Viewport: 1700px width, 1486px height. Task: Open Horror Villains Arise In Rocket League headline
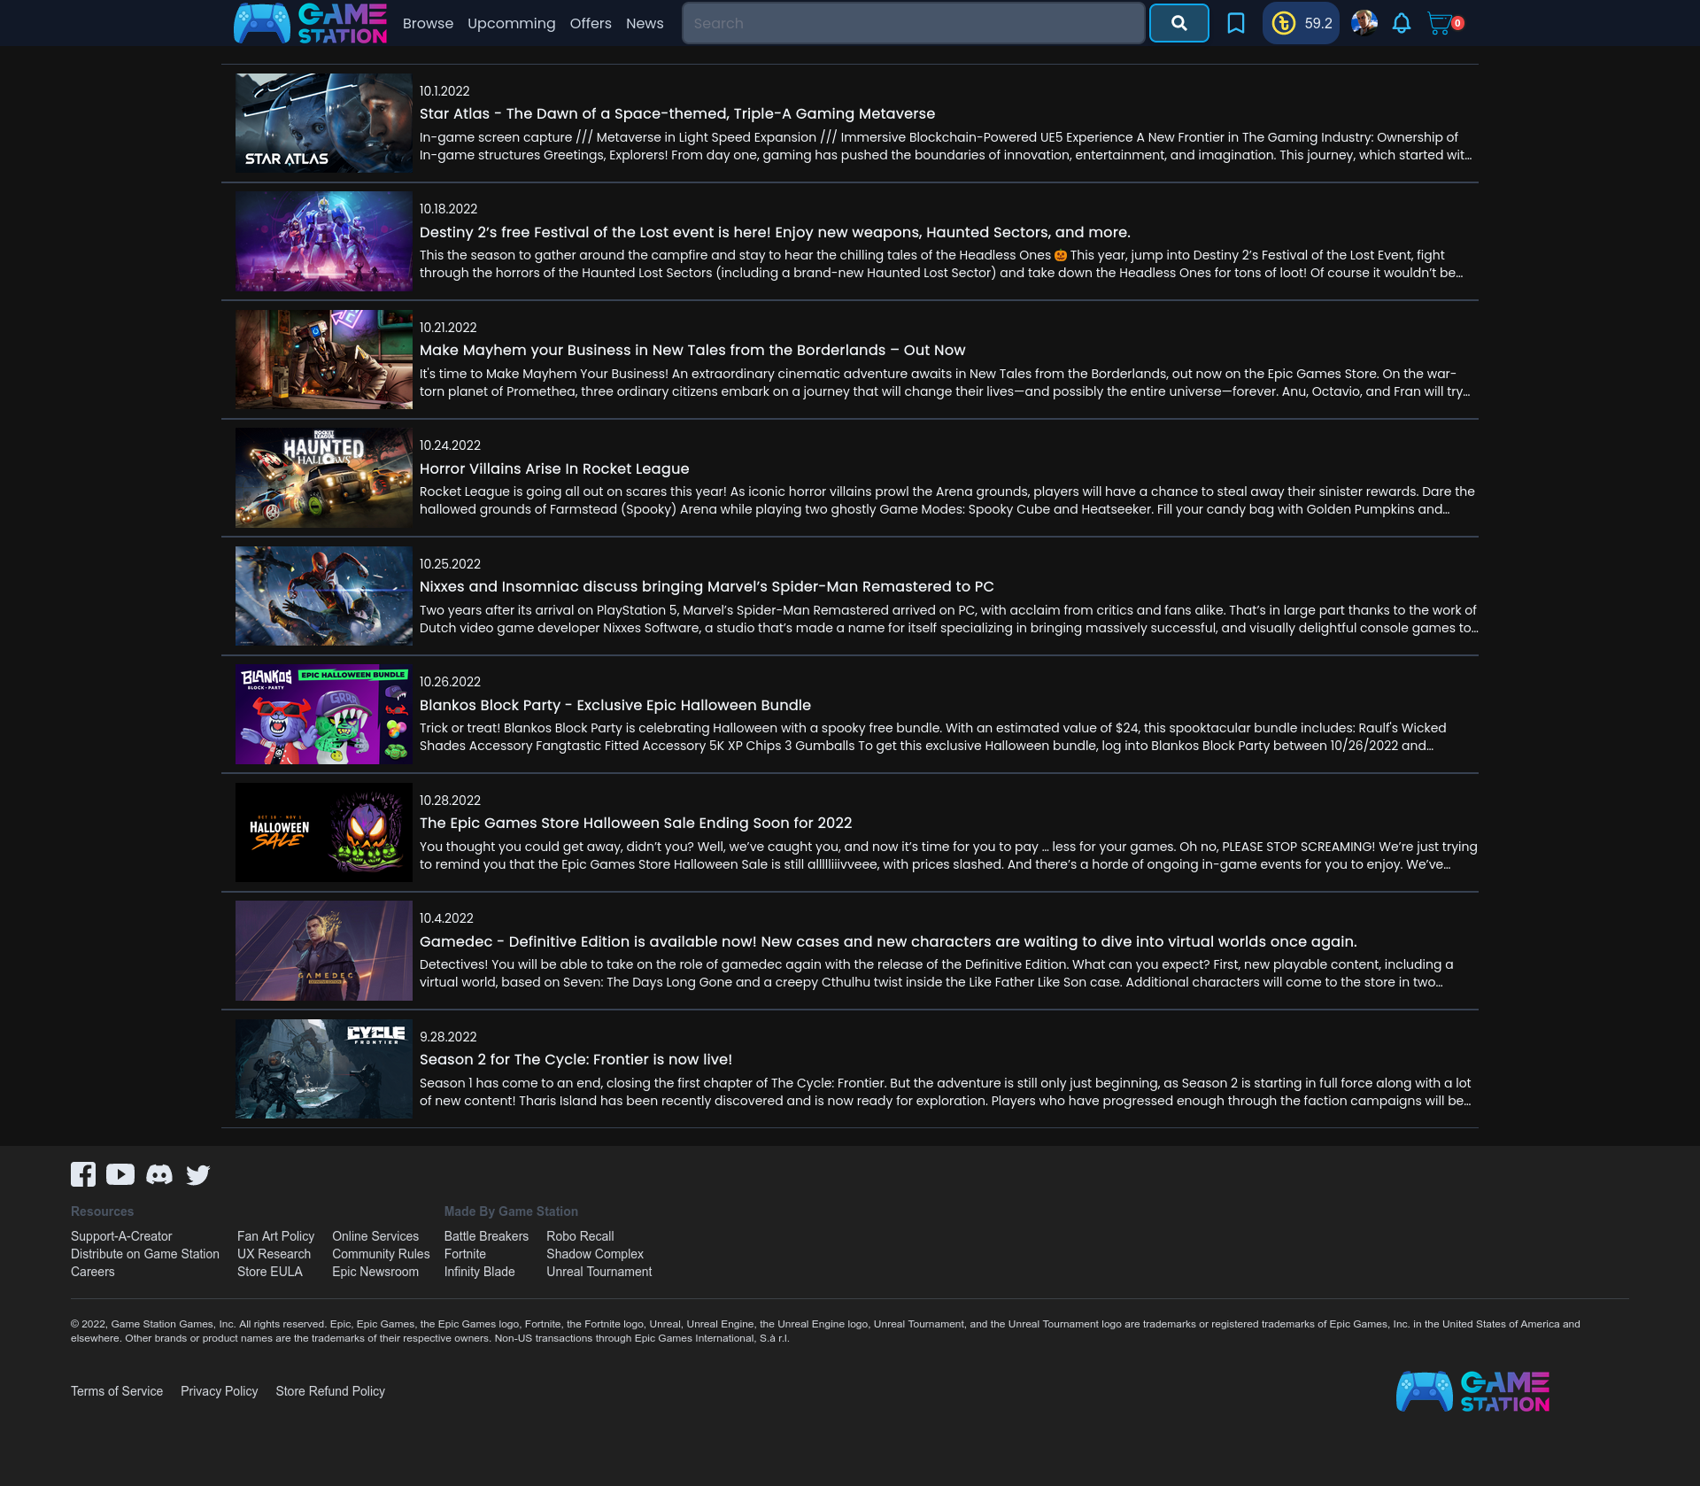pyautogui.click(x=554, y=468)
